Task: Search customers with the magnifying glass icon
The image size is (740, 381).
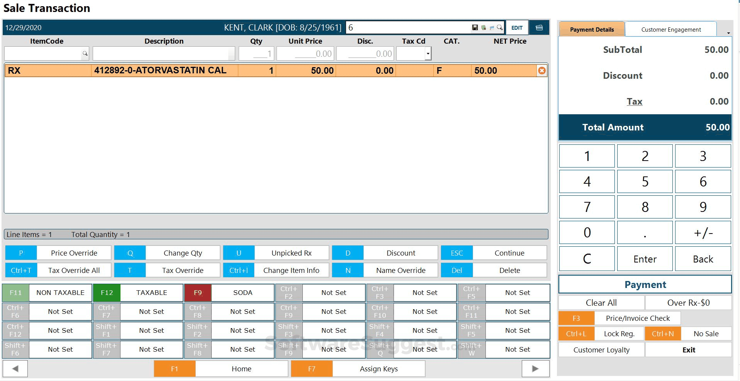Action: pyautogui.click(x=500, y=27)
